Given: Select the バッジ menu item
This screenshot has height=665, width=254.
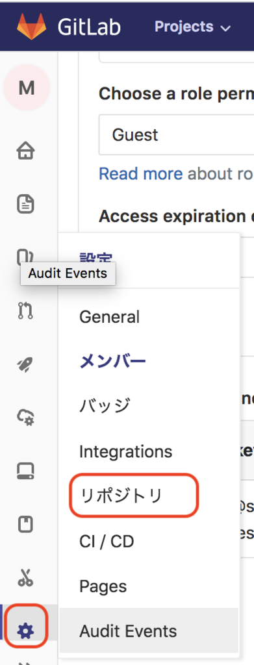Looking at the screenshot, I should coord(105,407).
